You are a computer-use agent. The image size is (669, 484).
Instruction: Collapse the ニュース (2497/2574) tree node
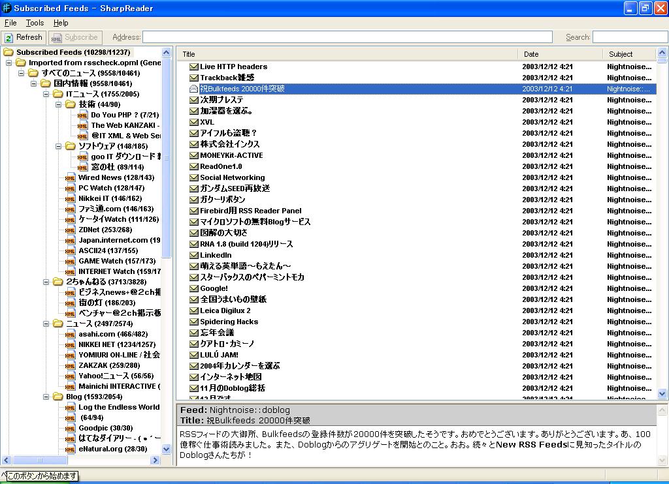[x=46, y=324]
